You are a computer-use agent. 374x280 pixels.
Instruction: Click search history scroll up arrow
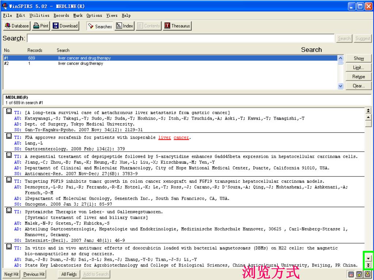point(341,58)
